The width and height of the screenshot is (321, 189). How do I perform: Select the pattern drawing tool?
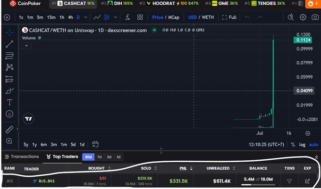(9, 67)
